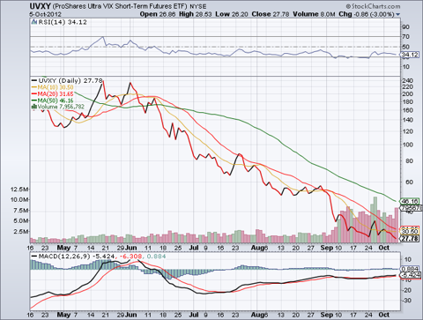Click the 34.12 RSI value tag

click(410, 55)
